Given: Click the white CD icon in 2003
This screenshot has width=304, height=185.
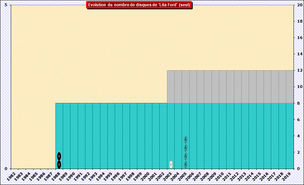Looking at the screenshot, I should pos(171,164).
